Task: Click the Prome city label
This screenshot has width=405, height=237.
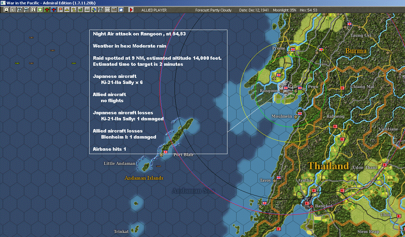Action: (x=279, y=48)
